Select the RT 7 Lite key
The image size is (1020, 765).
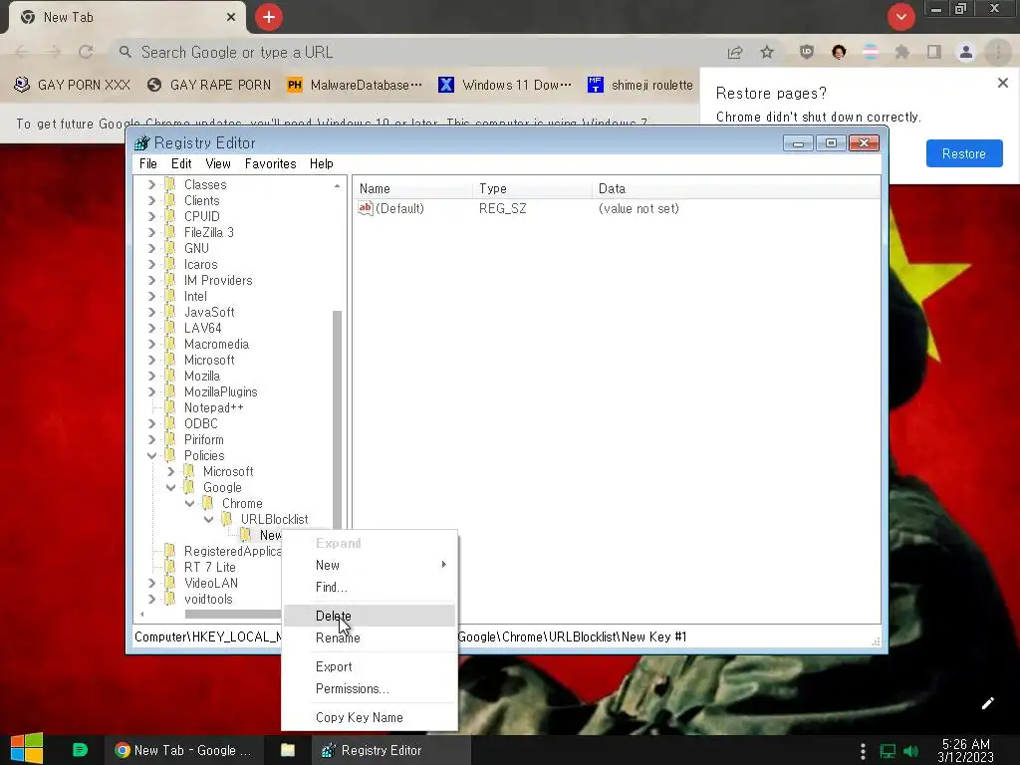tap(209, 567)
